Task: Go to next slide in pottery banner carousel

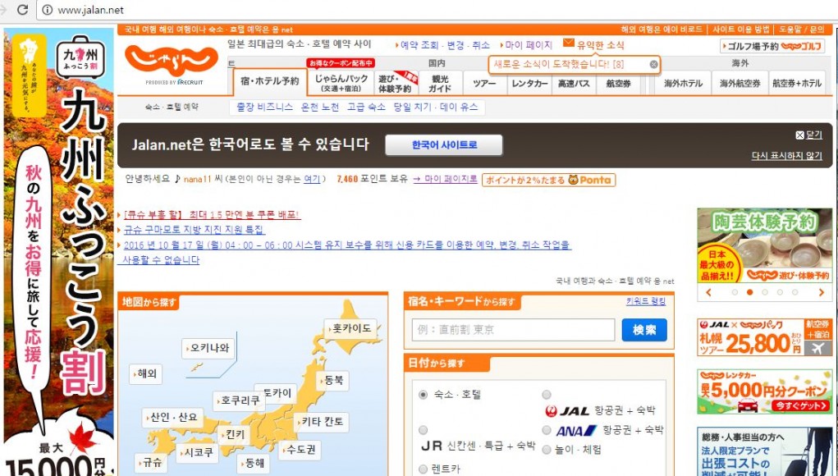Action: pos(822,292)
